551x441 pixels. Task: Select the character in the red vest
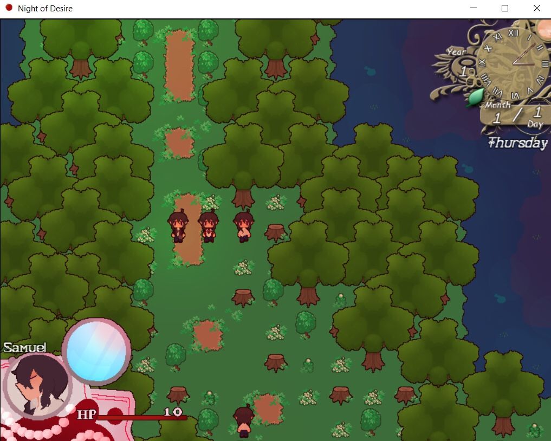(209, 226)
